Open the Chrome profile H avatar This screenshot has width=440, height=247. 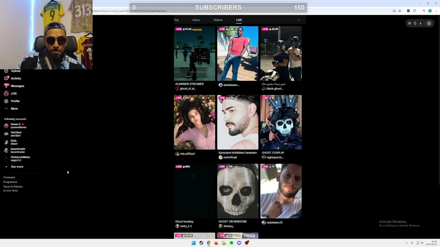pyautogui.click(x=430, y=11)
